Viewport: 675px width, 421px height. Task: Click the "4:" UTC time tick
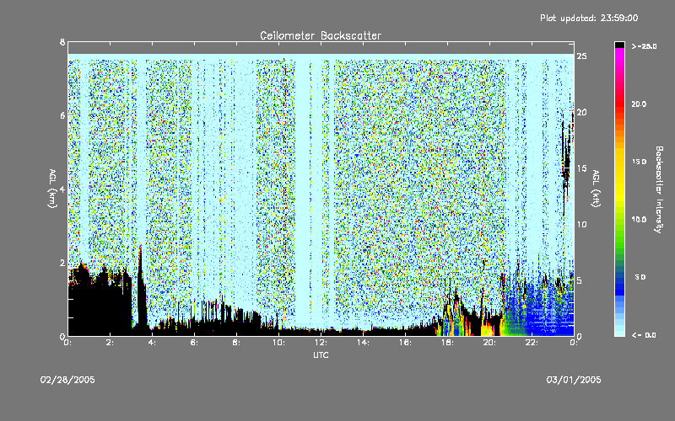(153, 343)
